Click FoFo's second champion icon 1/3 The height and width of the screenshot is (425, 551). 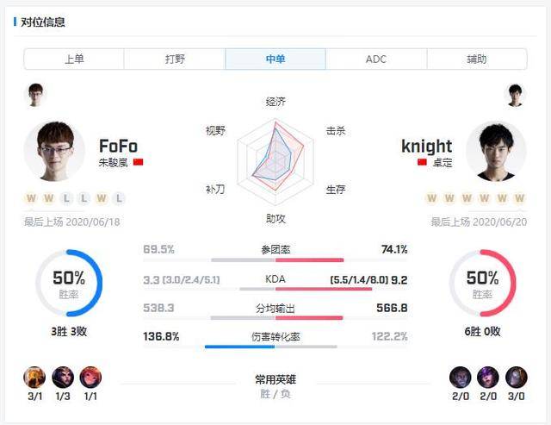63,378
